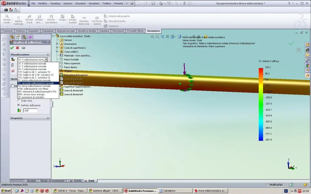The image size is (311, 194).
Task: Open Advisor risultati tool
Action: [73, 19]
